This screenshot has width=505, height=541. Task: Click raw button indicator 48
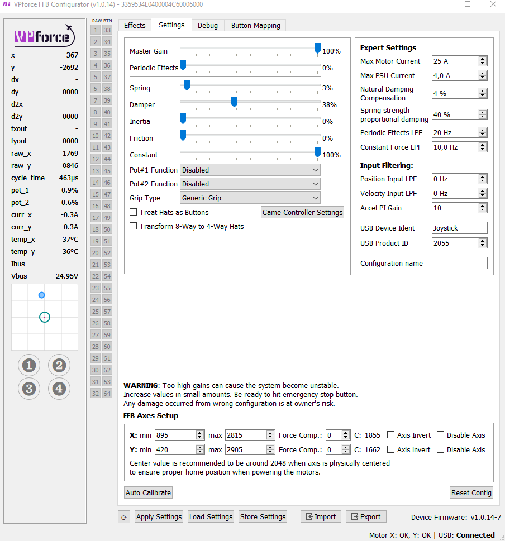coord(107,206)
